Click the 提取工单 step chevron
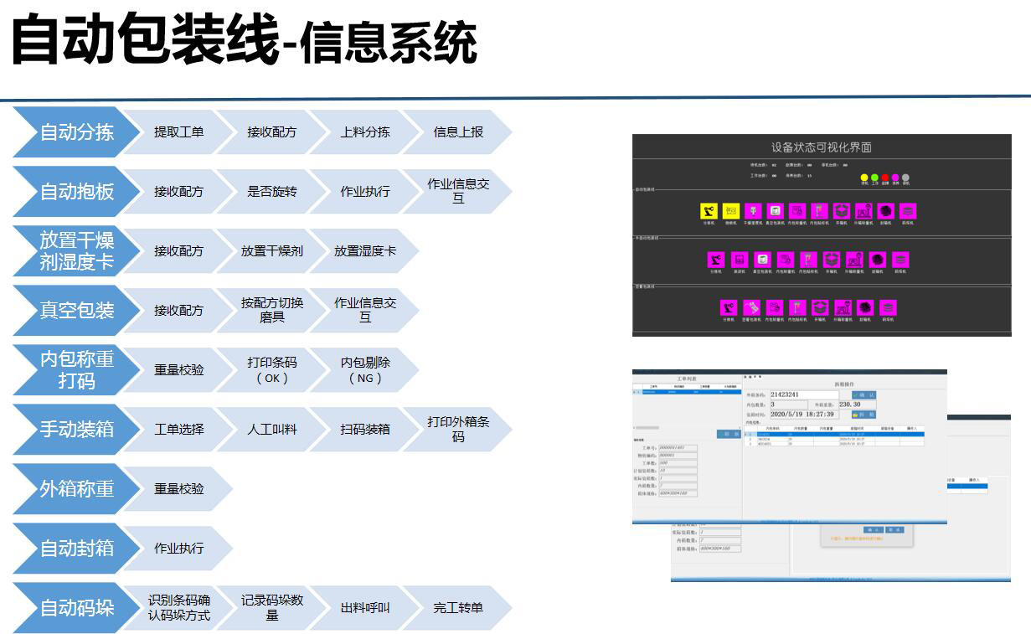The image size is (1031, 634). click(x=178, y=132)
